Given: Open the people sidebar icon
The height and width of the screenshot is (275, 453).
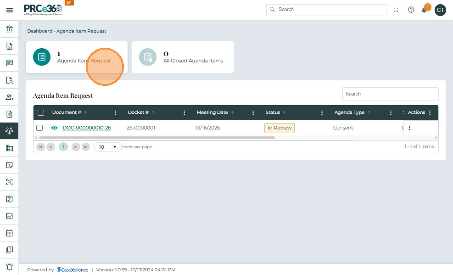Looking at the screenshot, I should coord(9,97).
